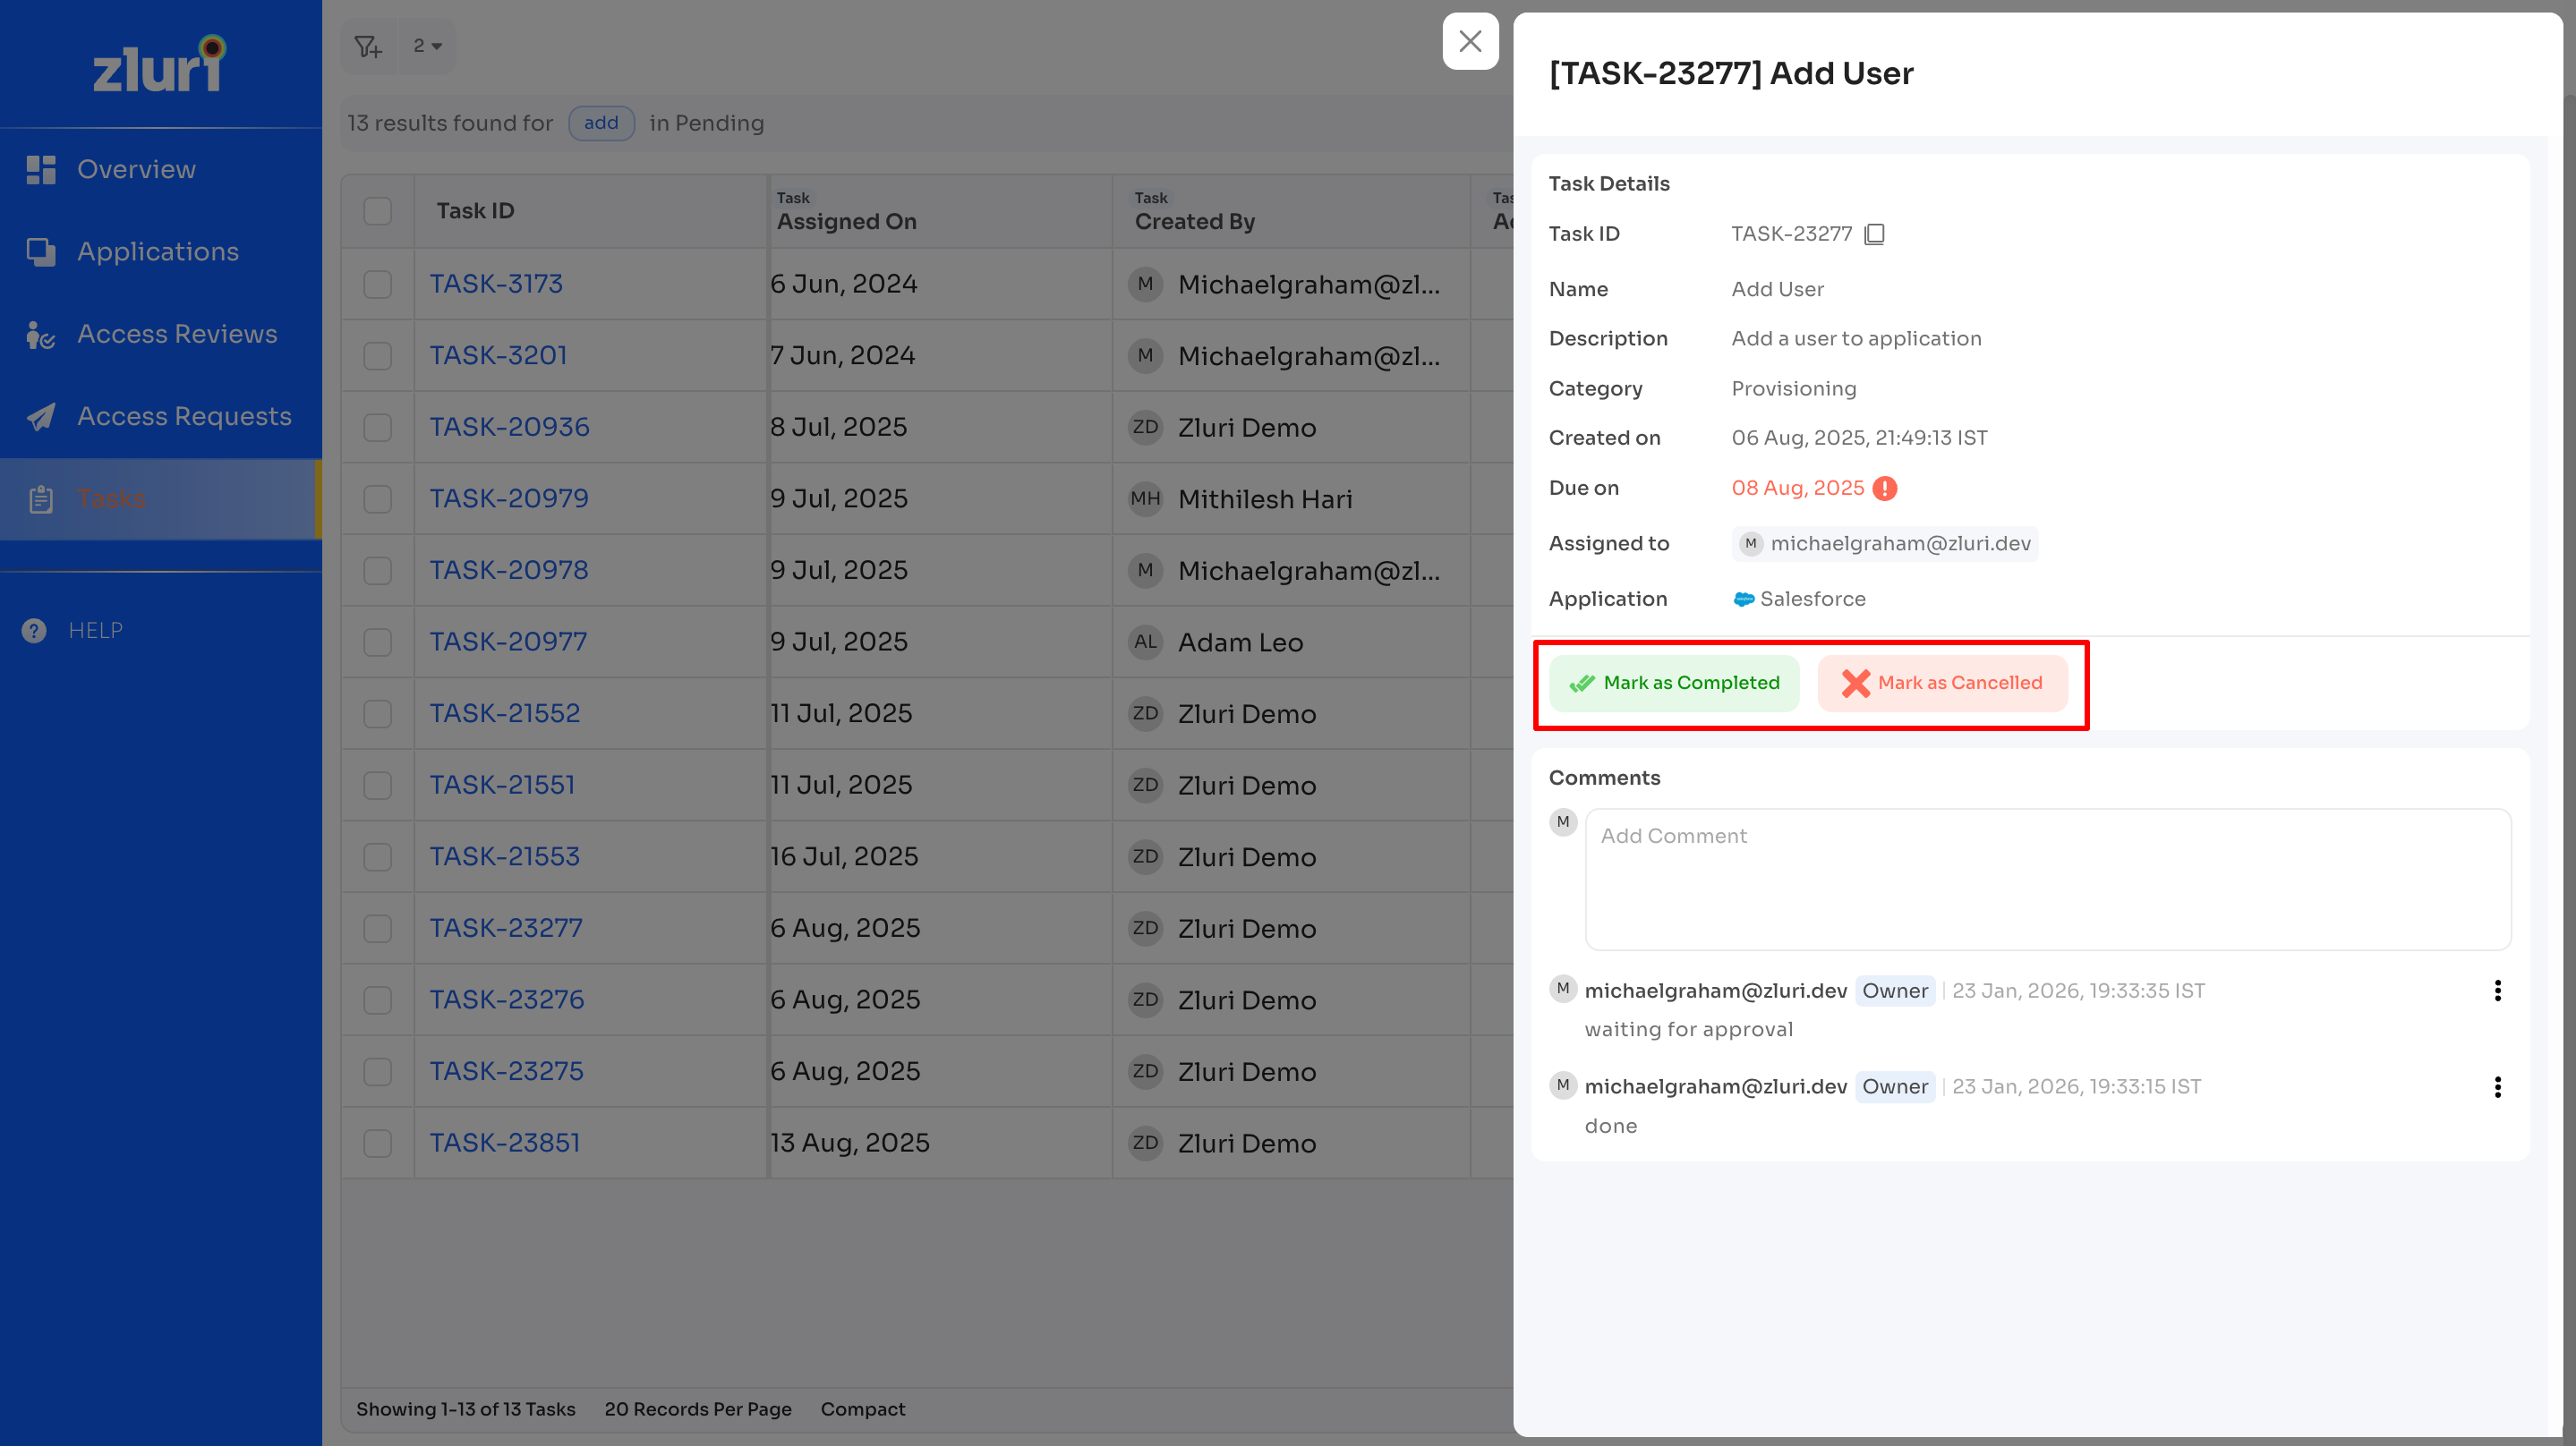Open the Compact view density selector
2576x1446 pixels.
(862, 1409)
